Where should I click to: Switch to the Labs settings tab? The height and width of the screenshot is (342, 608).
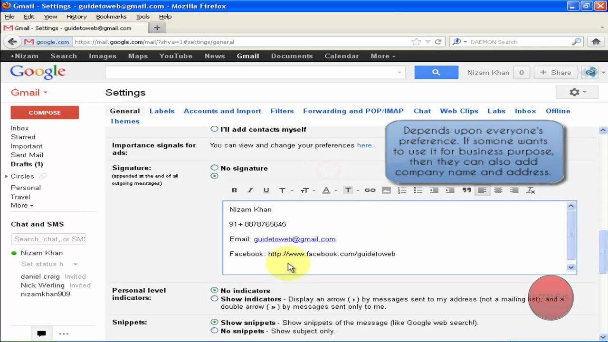click(496, 111)
